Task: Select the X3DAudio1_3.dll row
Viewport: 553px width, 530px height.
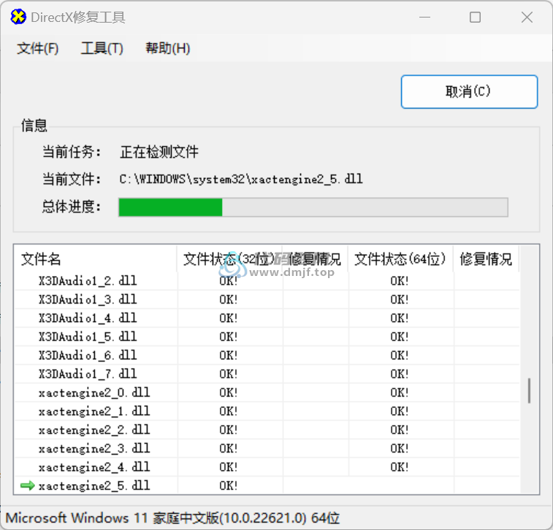Action: [267, 299]
